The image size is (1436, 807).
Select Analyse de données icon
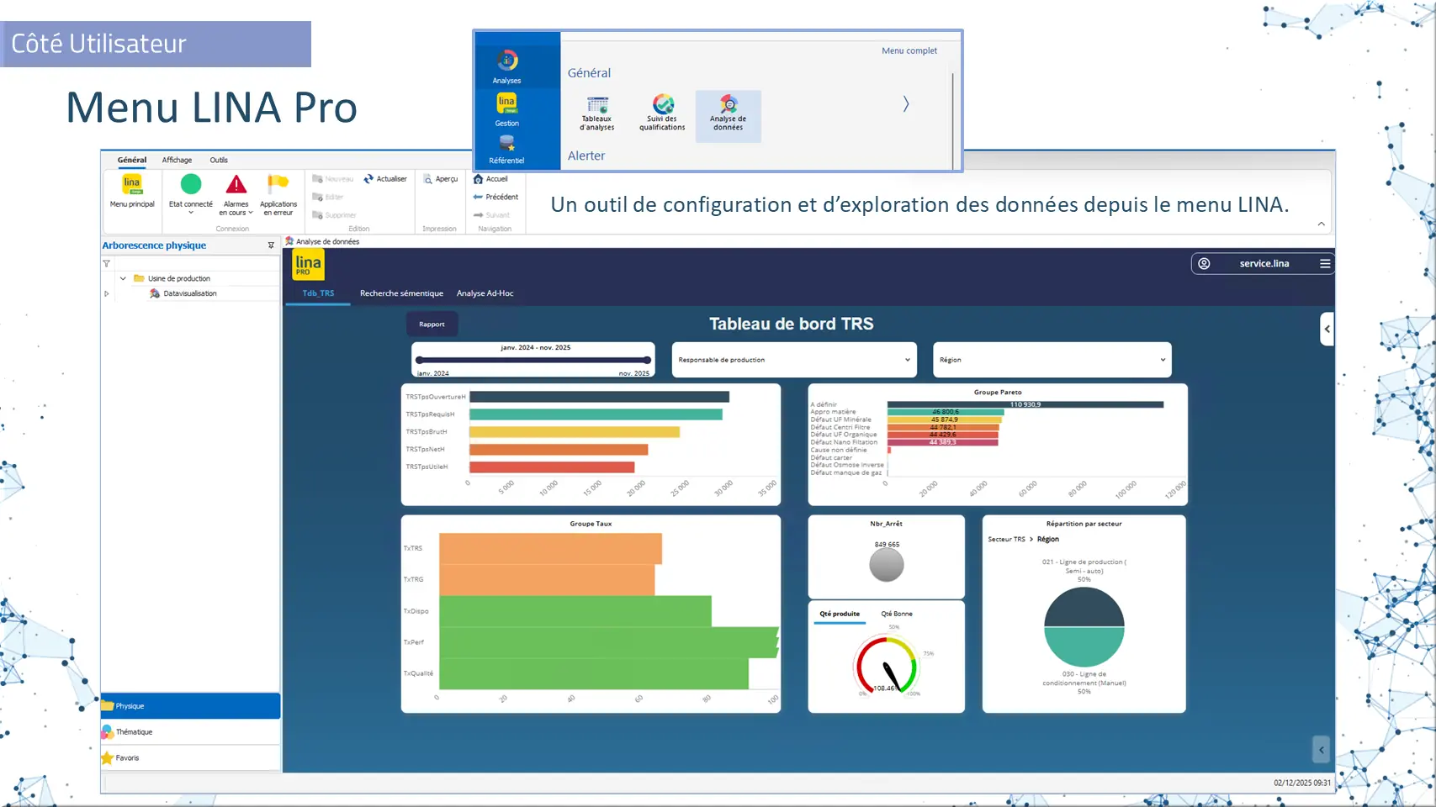pyautogui.click(x=729, y=105)
